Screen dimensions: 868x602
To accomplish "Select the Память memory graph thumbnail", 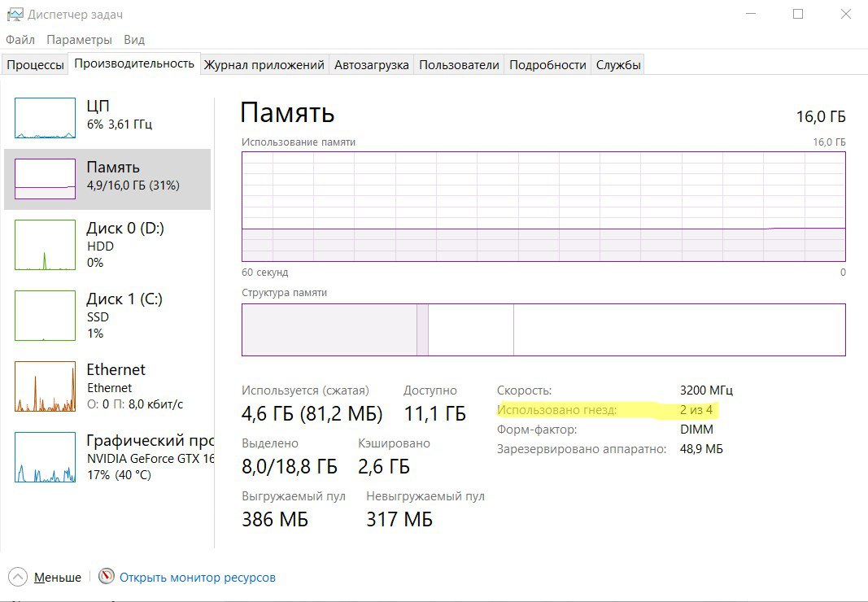I will (x=45, y=179).
